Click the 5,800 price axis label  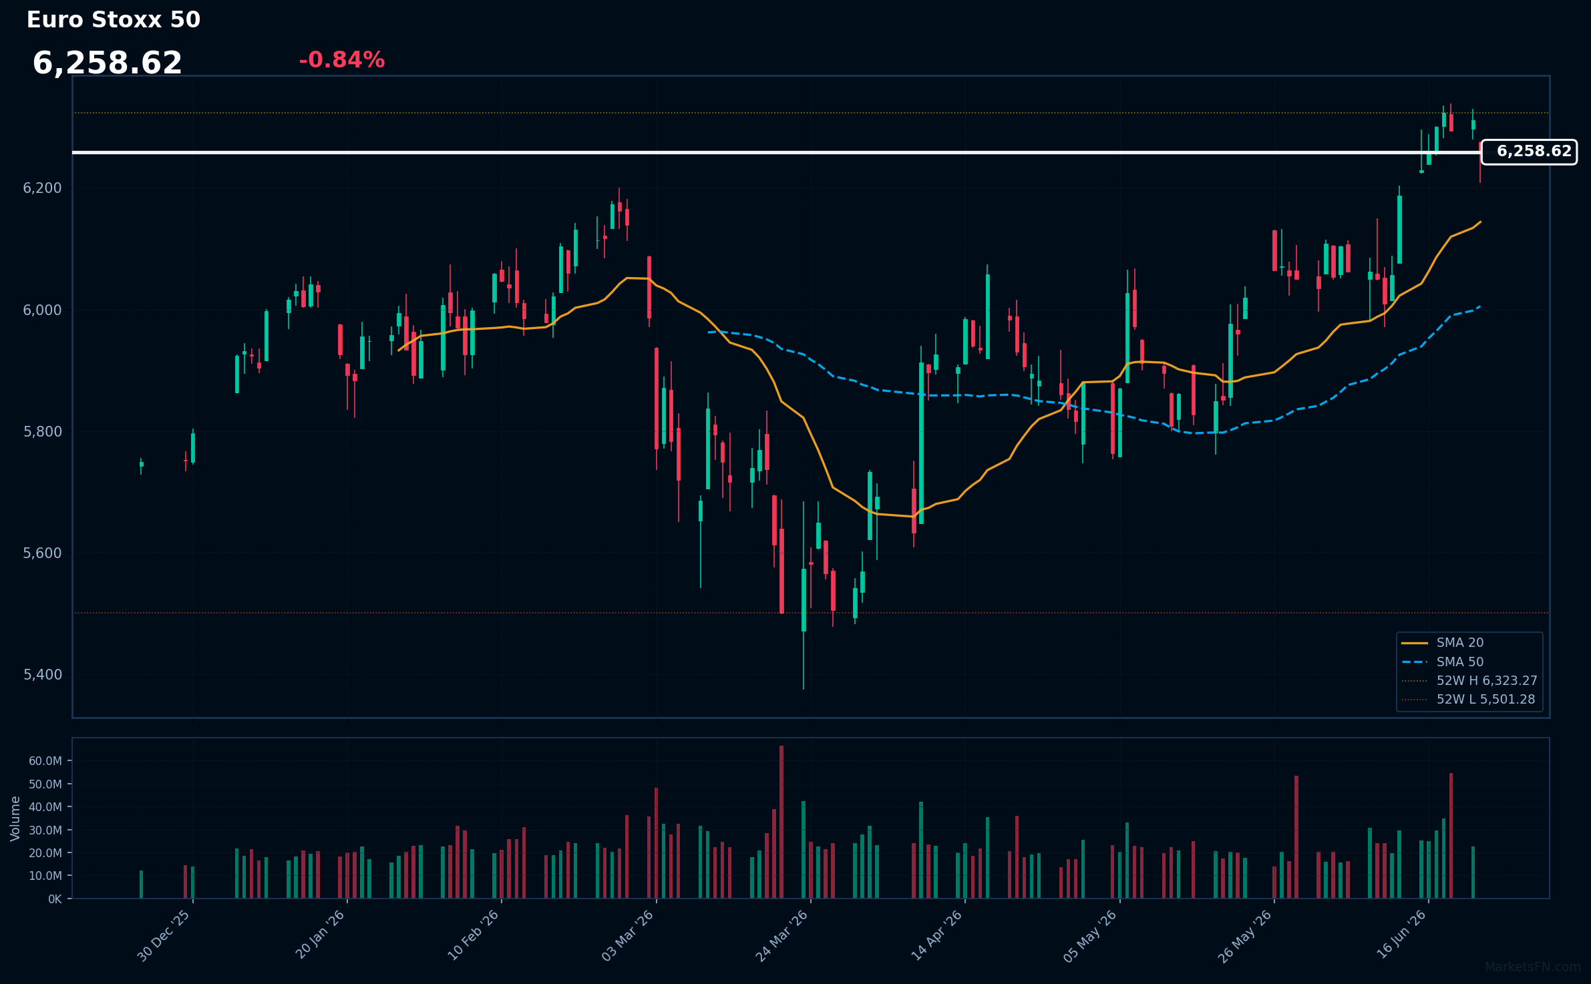coord(43,431)
